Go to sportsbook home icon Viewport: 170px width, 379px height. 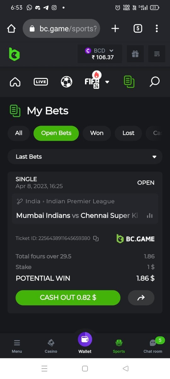(15, 82)
